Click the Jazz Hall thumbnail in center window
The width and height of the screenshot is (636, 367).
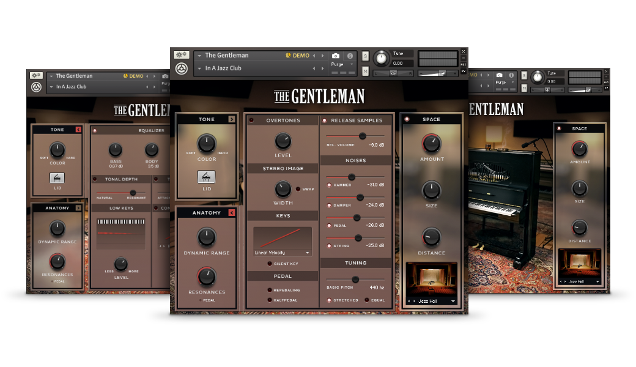coord(432,280)
